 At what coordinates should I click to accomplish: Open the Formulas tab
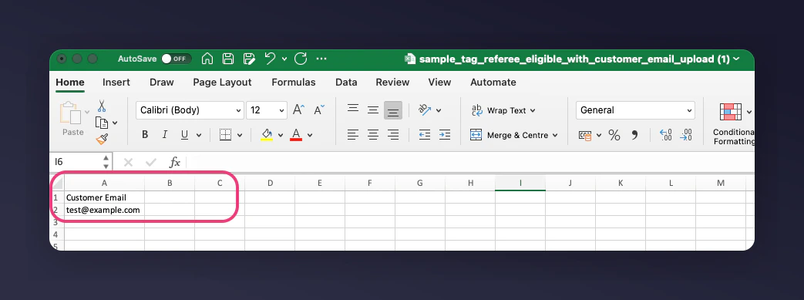click(x=293, y=82)
